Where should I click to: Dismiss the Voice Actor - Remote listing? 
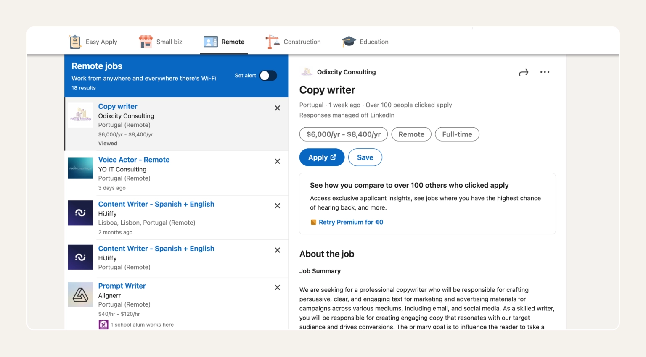(x=278, y=161)
